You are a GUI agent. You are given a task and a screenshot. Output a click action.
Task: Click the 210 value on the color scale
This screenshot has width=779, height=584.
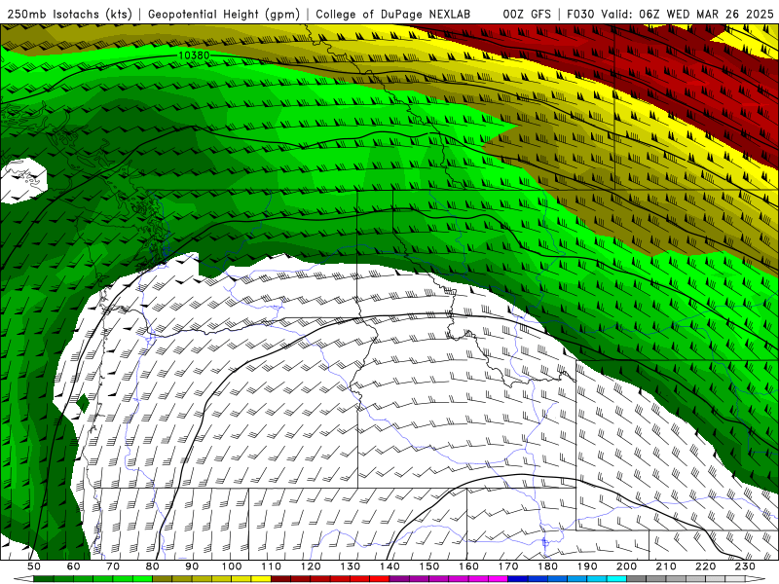(666, 566)
